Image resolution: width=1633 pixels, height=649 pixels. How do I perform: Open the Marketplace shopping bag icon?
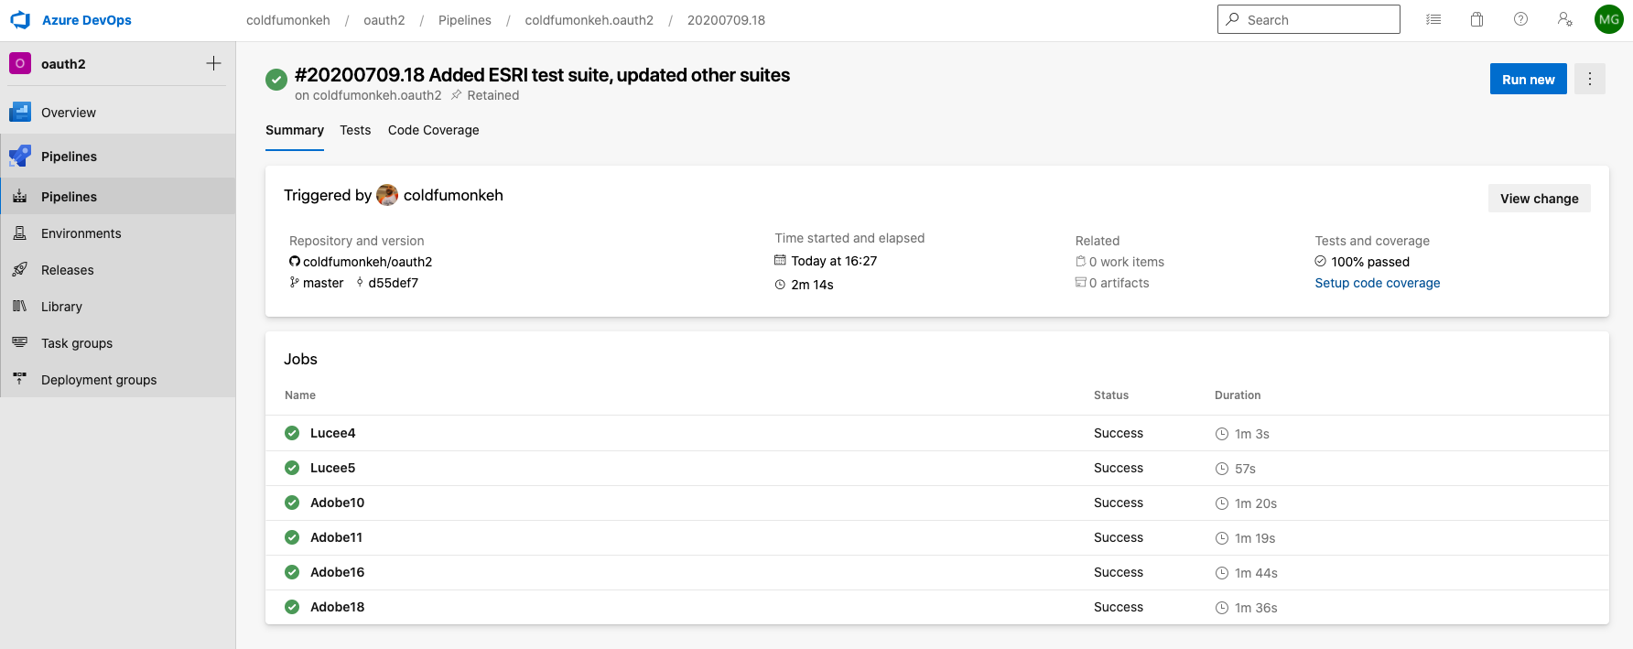click(x=1477, y=19)
